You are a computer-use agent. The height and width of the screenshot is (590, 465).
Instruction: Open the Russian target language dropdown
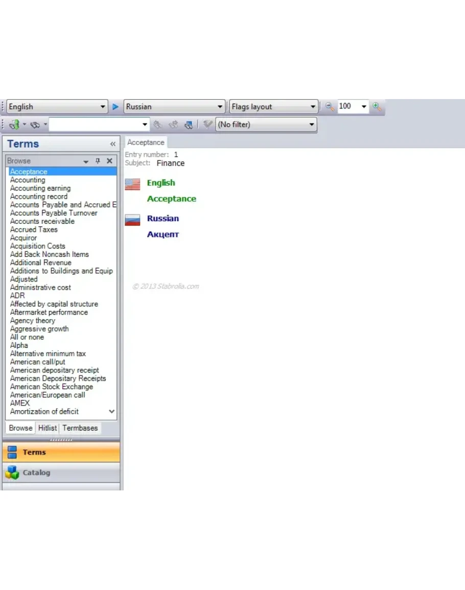[220, 107]
